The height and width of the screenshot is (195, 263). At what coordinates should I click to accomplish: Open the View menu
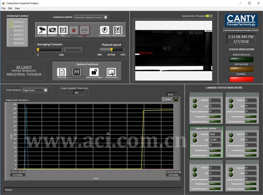click(x=17, y=8)
